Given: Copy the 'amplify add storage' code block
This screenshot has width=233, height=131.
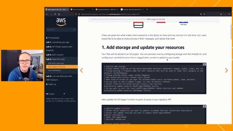Looking at the screenshot, I should (204, 64).
